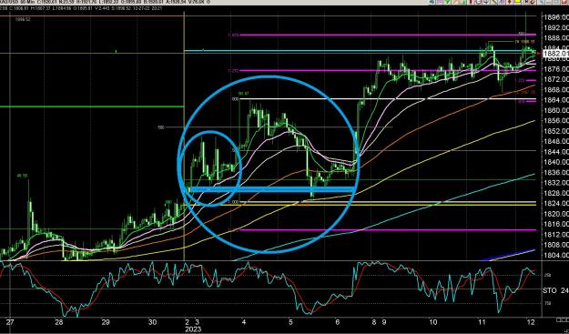Click the 1876.00 price axis label
This screenshot has height=334, width=569.
pyautogui.click(x=555, y=68)
